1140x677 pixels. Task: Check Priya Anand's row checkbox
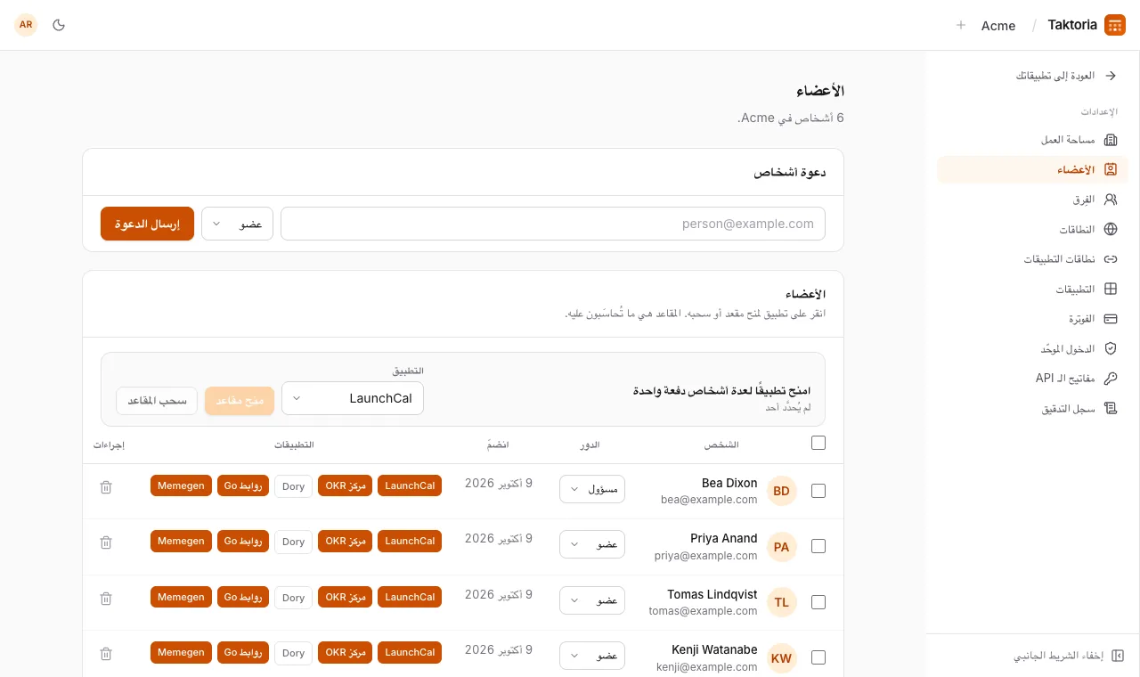tap(818, 546)
